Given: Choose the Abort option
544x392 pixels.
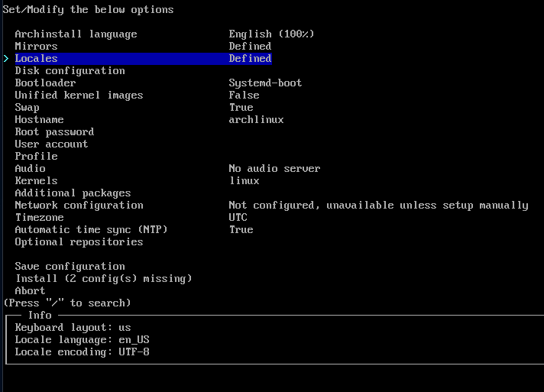Looking at the screenshot, I should pos(31,290).
